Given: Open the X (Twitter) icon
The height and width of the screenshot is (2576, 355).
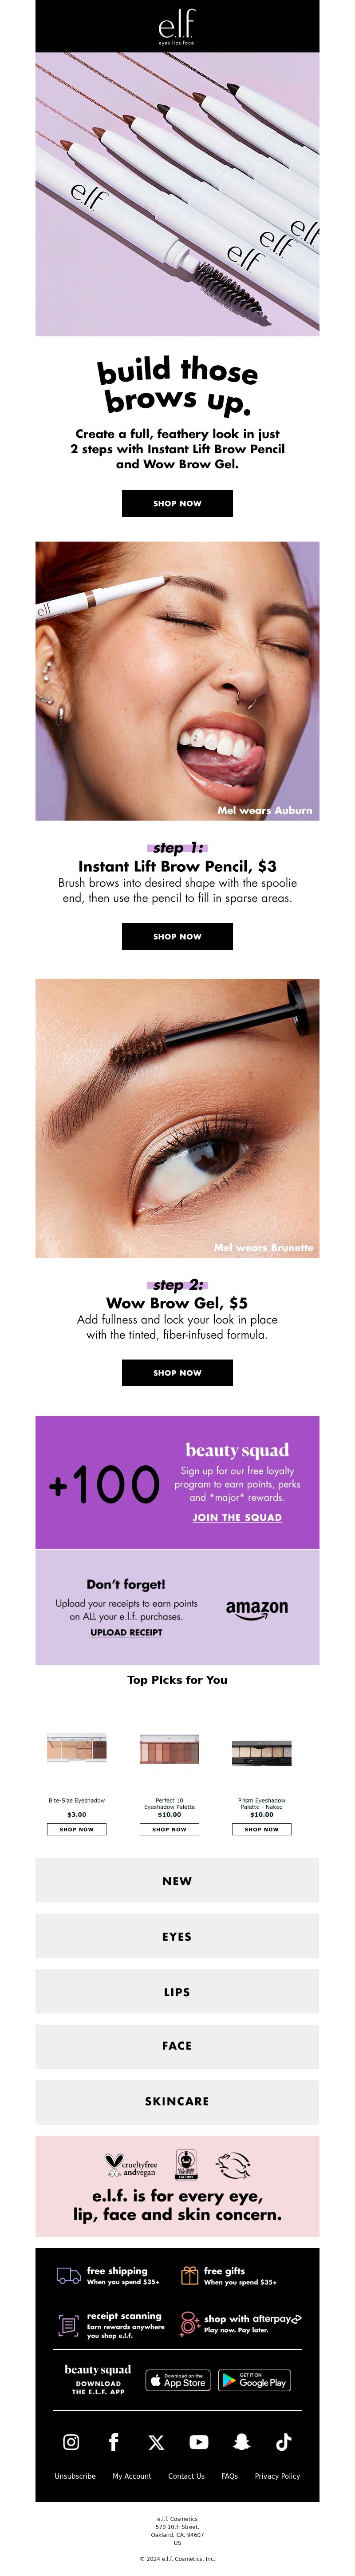Looking at the screenshot, I should 156,2441.
